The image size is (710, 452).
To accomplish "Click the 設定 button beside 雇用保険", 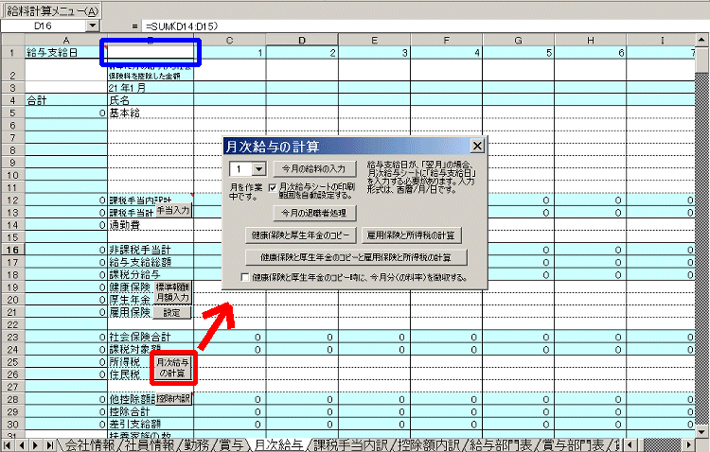I will click(x=171, y=311).
